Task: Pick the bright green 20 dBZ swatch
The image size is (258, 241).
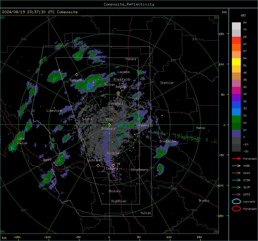Action: click(x=236, y=119)
